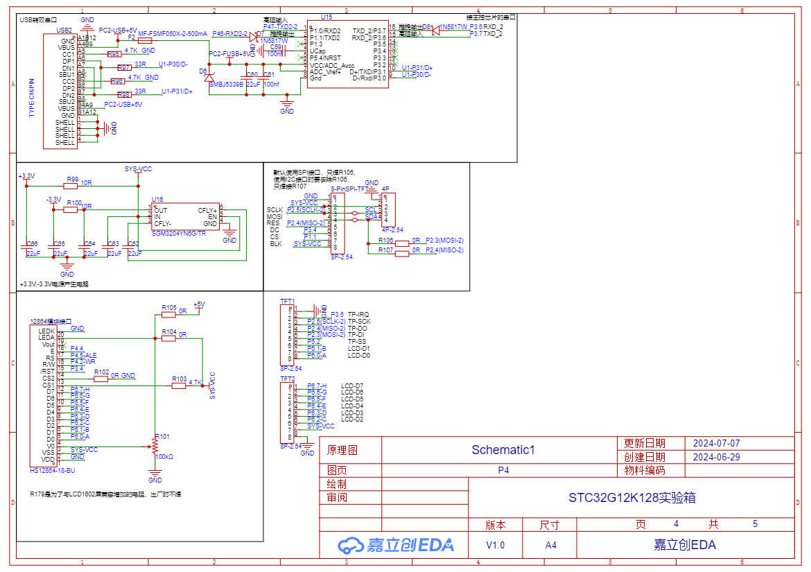Click the R101 potentiometer symbol

tap(155, 447)
